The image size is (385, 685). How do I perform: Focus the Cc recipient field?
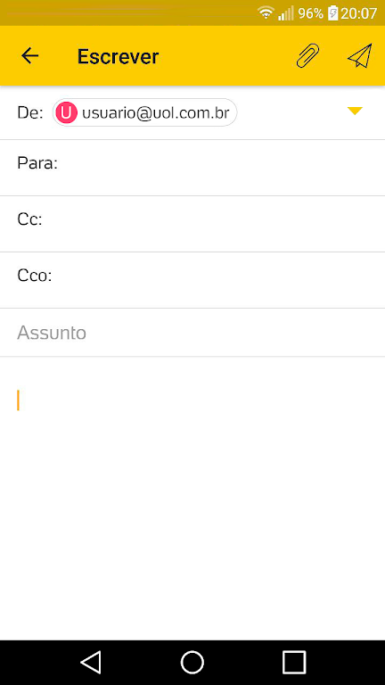192,224
